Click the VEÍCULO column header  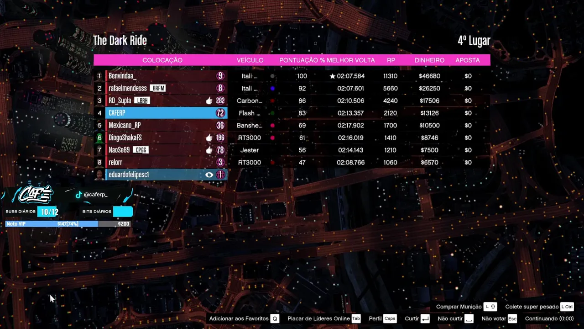click(250, 60)
